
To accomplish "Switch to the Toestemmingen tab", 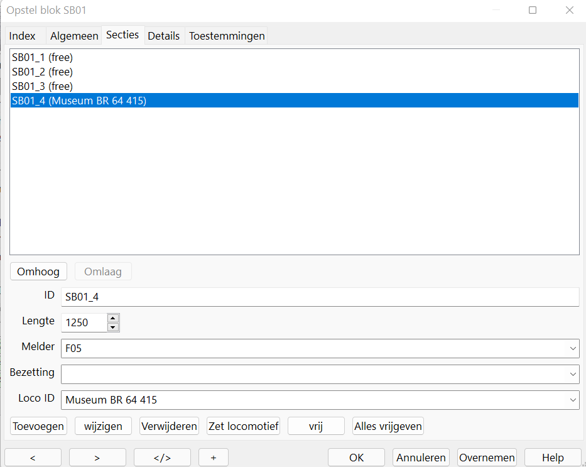I will tap(227, 36).
